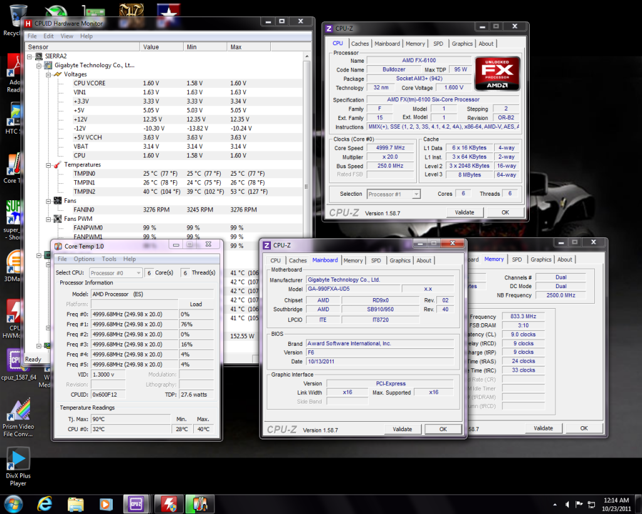Click the Windows Start orb

click(13, 504)
